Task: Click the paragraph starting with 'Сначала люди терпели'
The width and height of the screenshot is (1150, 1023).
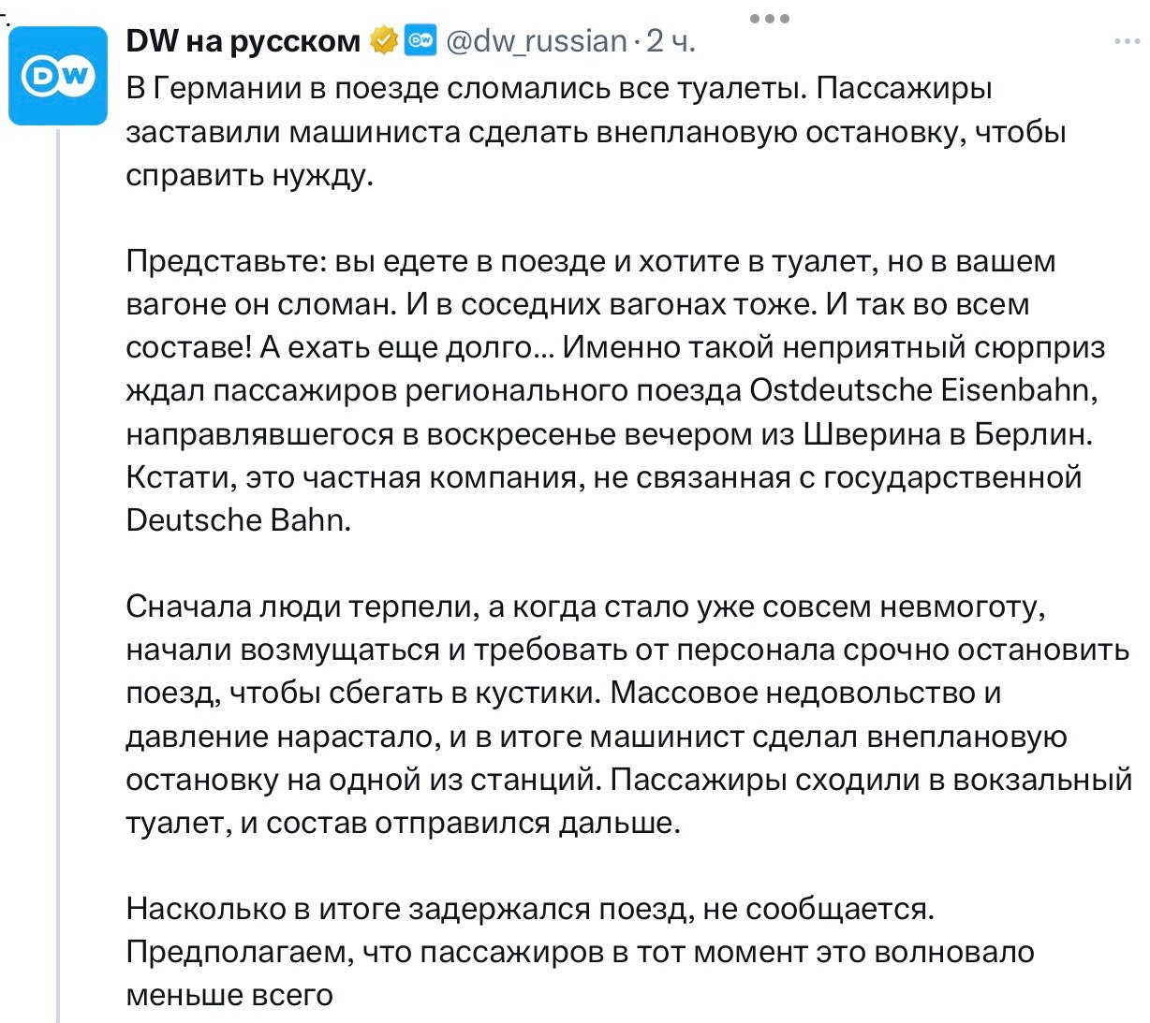Action: [629, 715]
